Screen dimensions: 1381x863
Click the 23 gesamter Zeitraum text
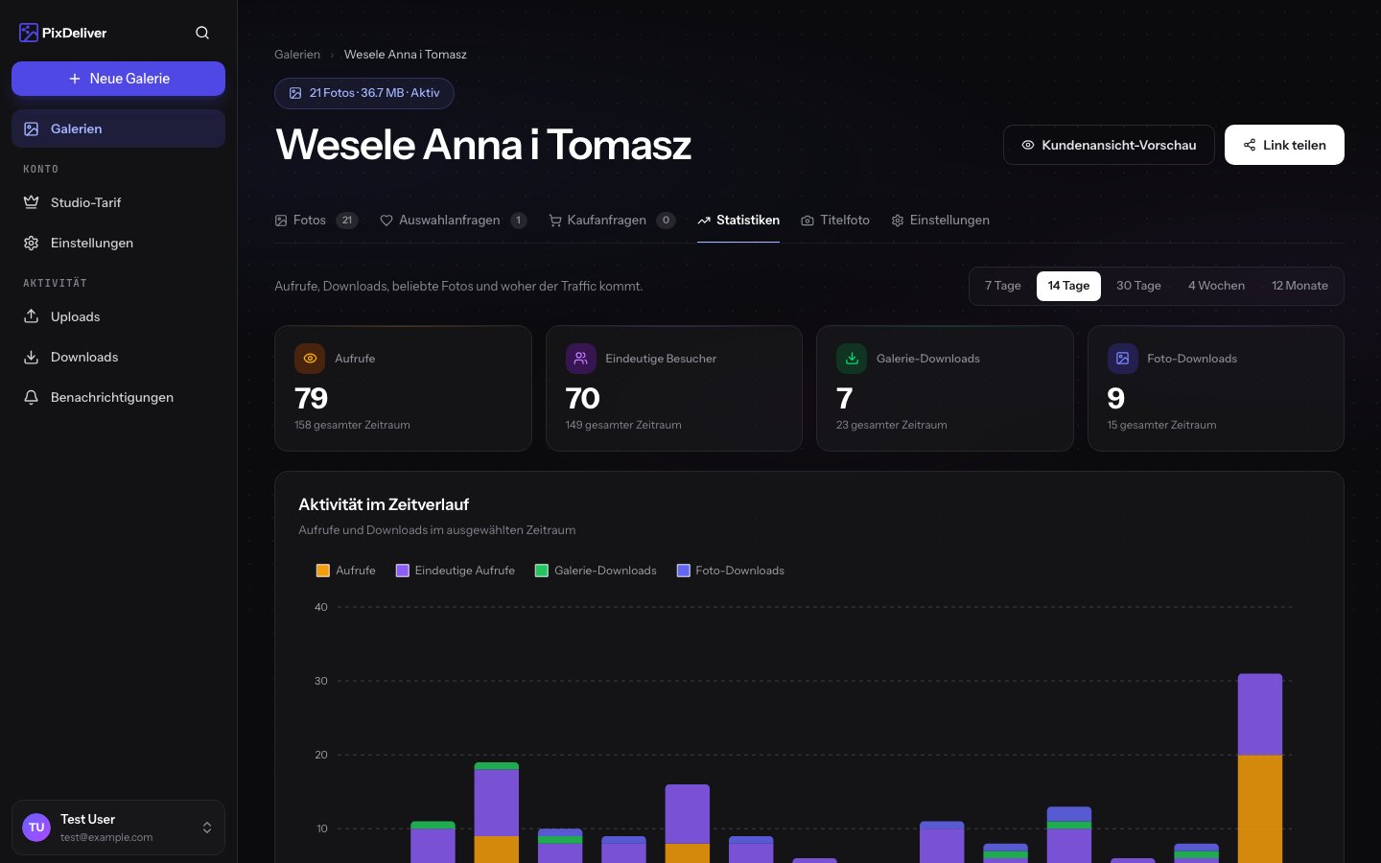coord(892,425)
